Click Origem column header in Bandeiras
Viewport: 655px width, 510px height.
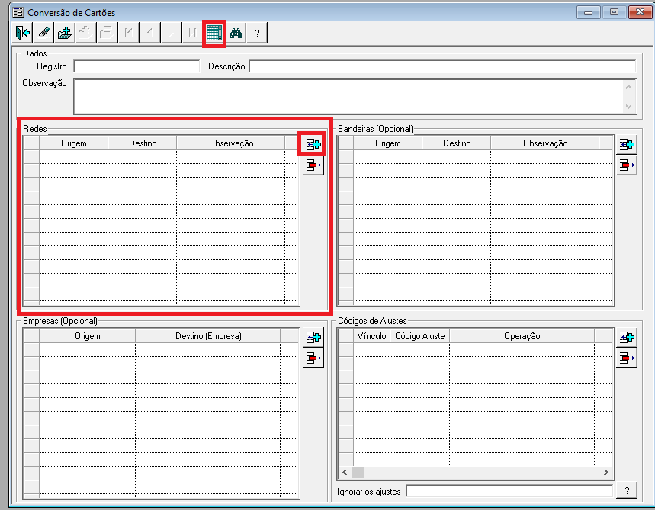click(x=387, y=143)
